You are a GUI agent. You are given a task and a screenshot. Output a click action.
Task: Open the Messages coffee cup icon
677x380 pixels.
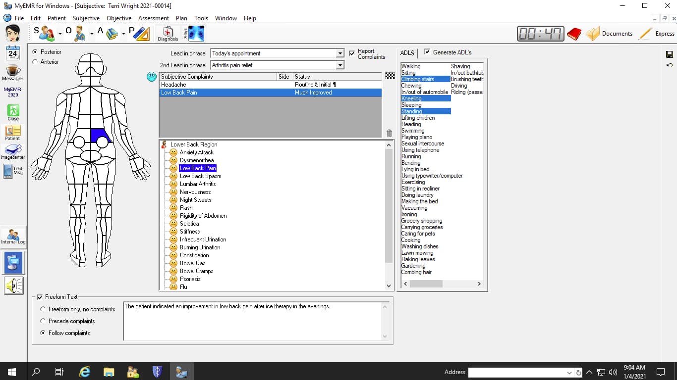pos(13,72)
